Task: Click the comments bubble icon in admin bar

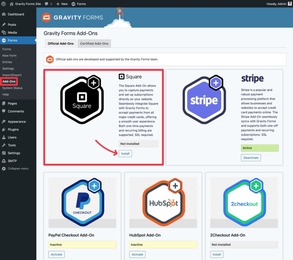Action: click(x=47, y=4)
